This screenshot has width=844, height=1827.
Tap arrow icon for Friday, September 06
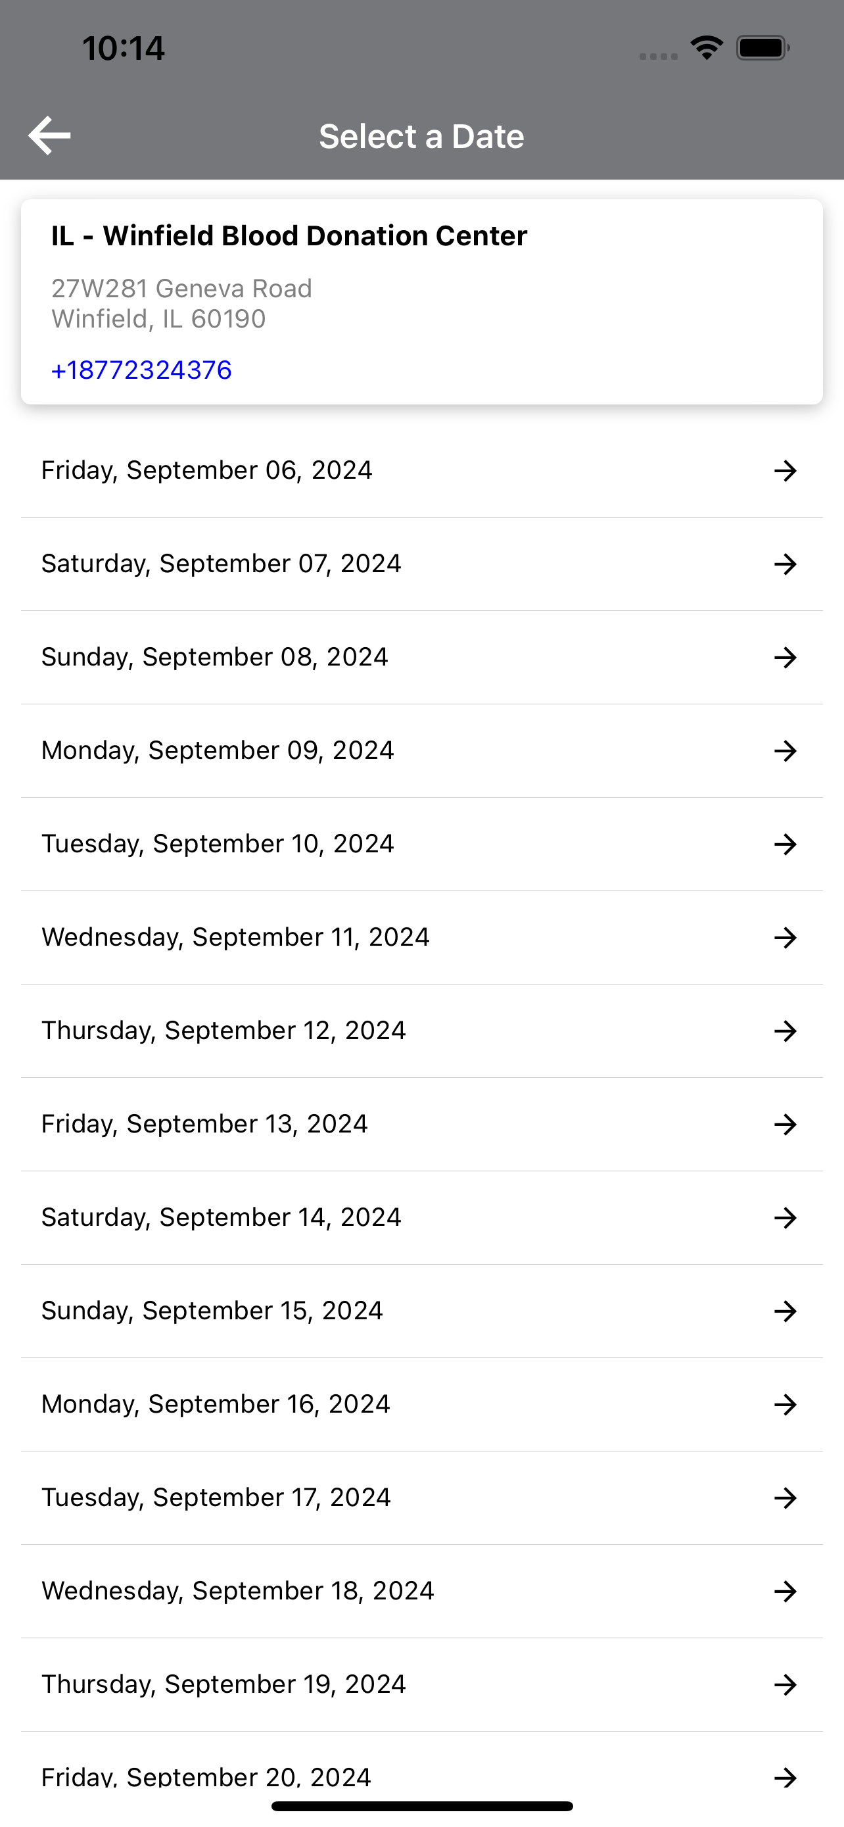tap(785, 470)
